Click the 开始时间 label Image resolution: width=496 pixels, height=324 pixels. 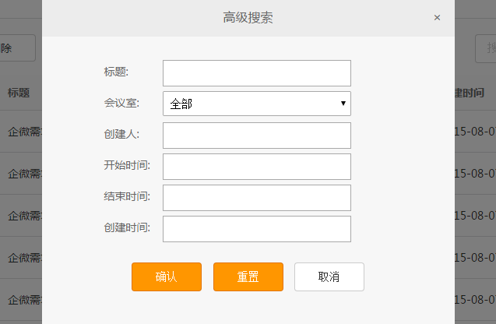tap(127, 165)
